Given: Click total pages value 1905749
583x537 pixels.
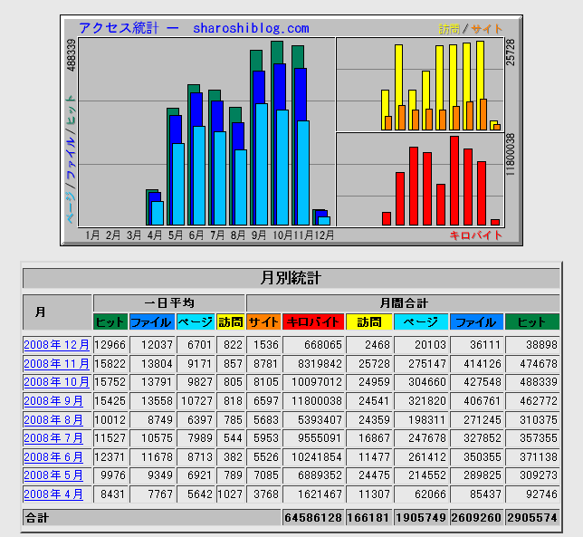Looking at the screenshot, I should point(421,518).
